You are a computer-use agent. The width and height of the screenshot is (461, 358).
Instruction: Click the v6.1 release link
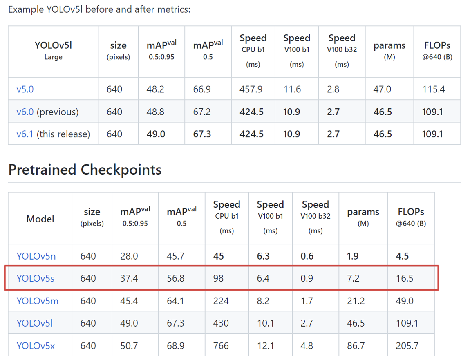point(25,134)
